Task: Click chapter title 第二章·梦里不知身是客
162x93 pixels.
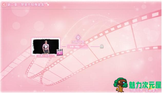Action: click(26, 5)
